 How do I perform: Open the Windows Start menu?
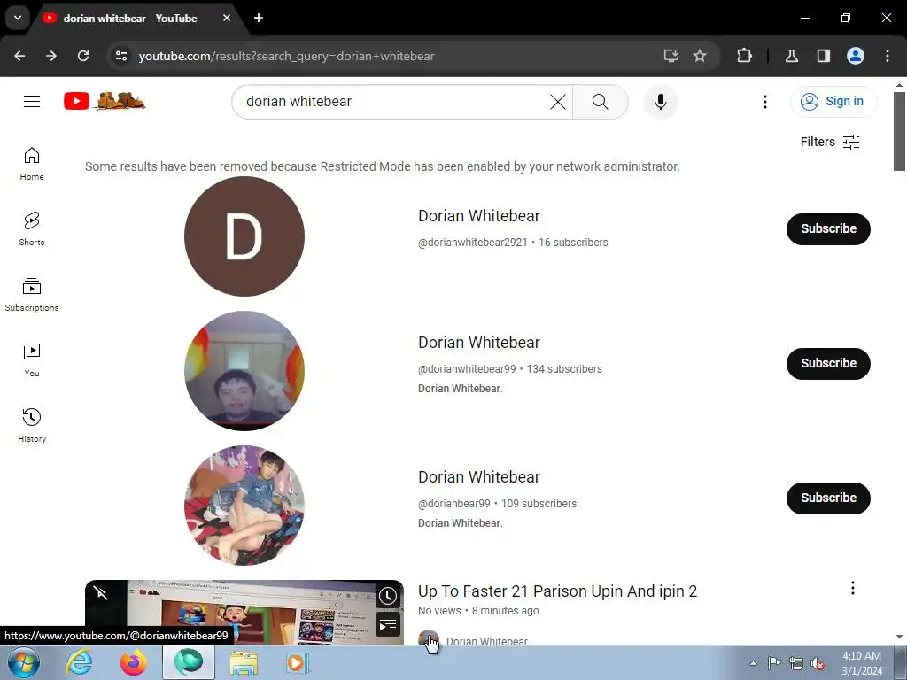tap(24, 662)
